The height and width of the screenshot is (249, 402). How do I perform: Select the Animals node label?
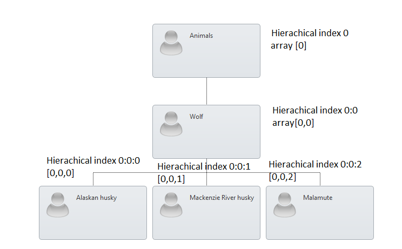coord(201,36)
